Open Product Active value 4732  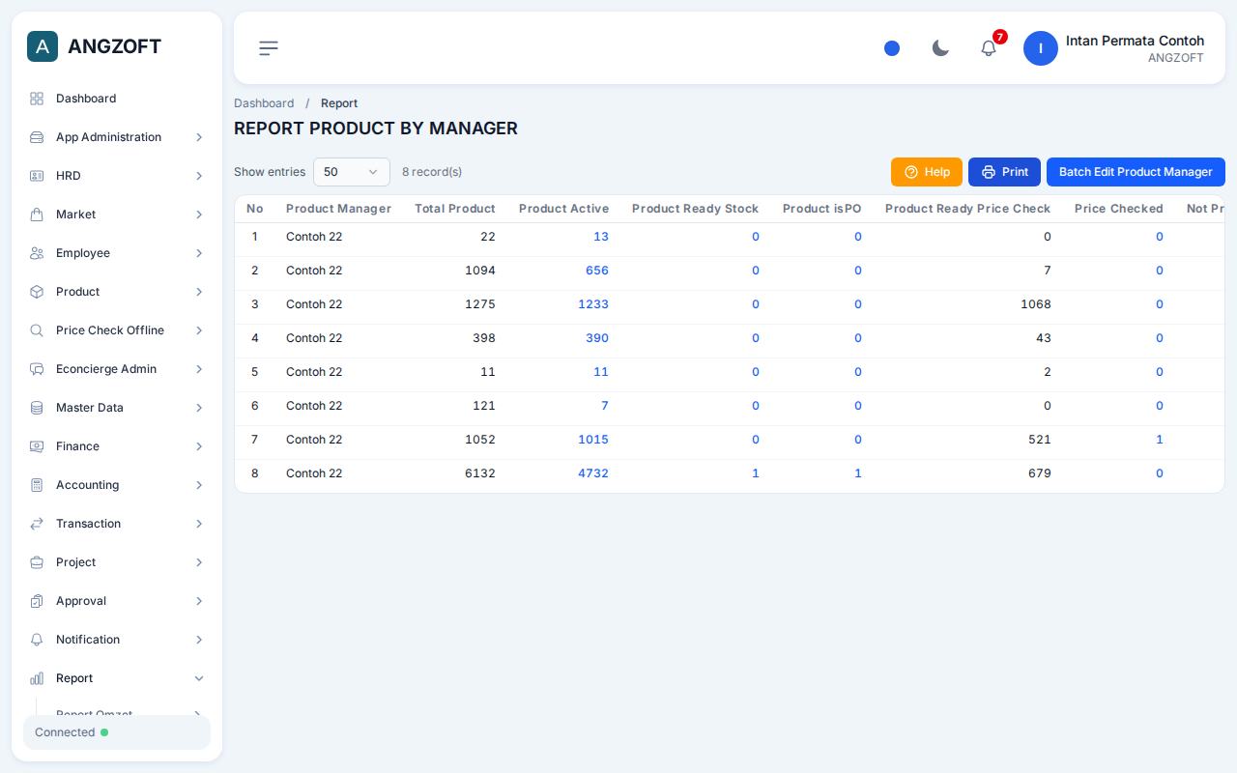(x=593, y=473)
